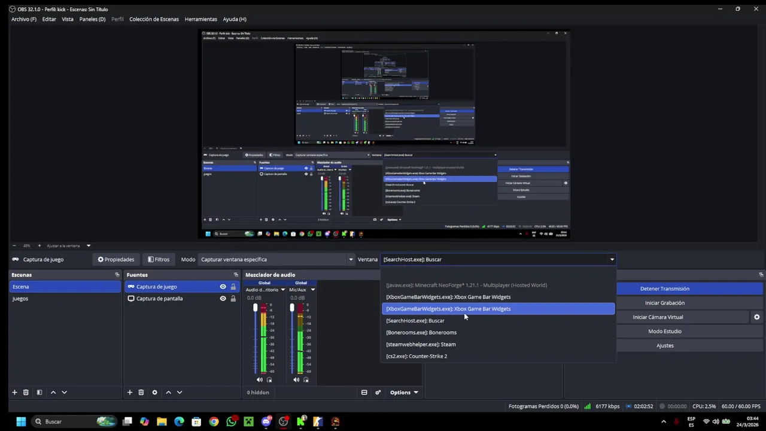Add a new source in Fuentes

[x=129, y=392]
